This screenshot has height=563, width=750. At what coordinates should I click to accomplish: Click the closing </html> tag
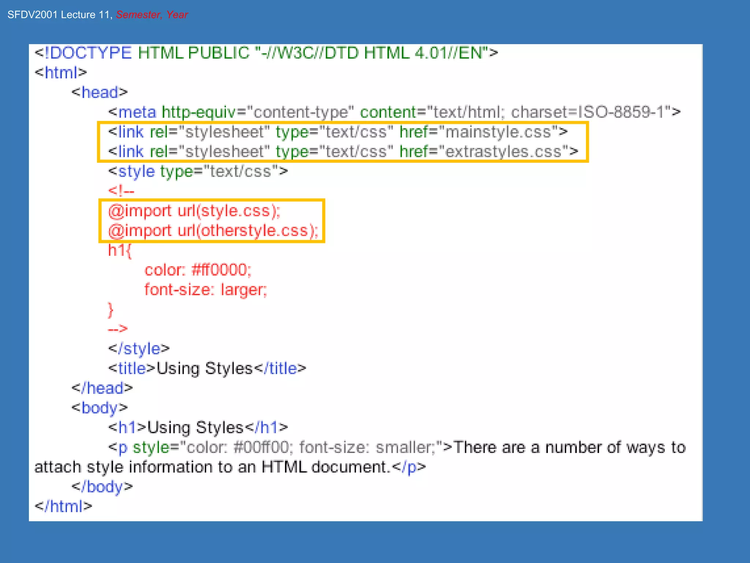[63, 507]
